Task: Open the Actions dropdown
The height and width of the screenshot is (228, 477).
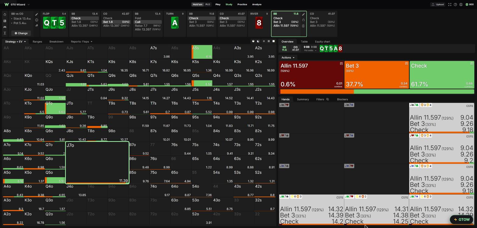Action: point(288,58)
